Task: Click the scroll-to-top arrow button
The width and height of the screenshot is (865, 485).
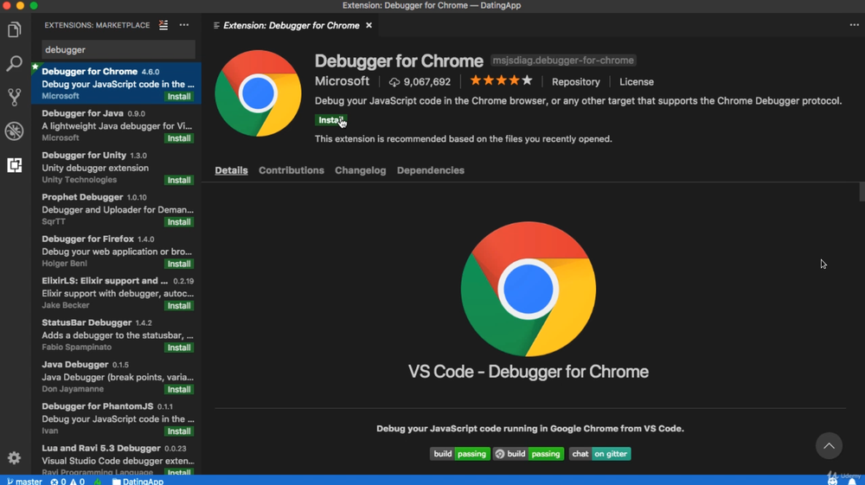Action: click(x=830, y=446)
